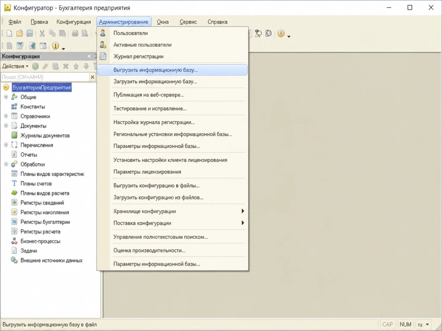Screen dimensions: 442x331
Task: Click the Журнал регистрации log icon in menu
Action: tap(103, 56)
